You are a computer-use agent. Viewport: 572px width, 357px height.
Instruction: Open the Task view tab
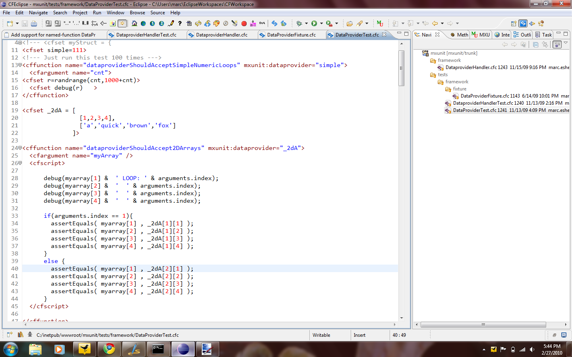(x=543, y=35)
